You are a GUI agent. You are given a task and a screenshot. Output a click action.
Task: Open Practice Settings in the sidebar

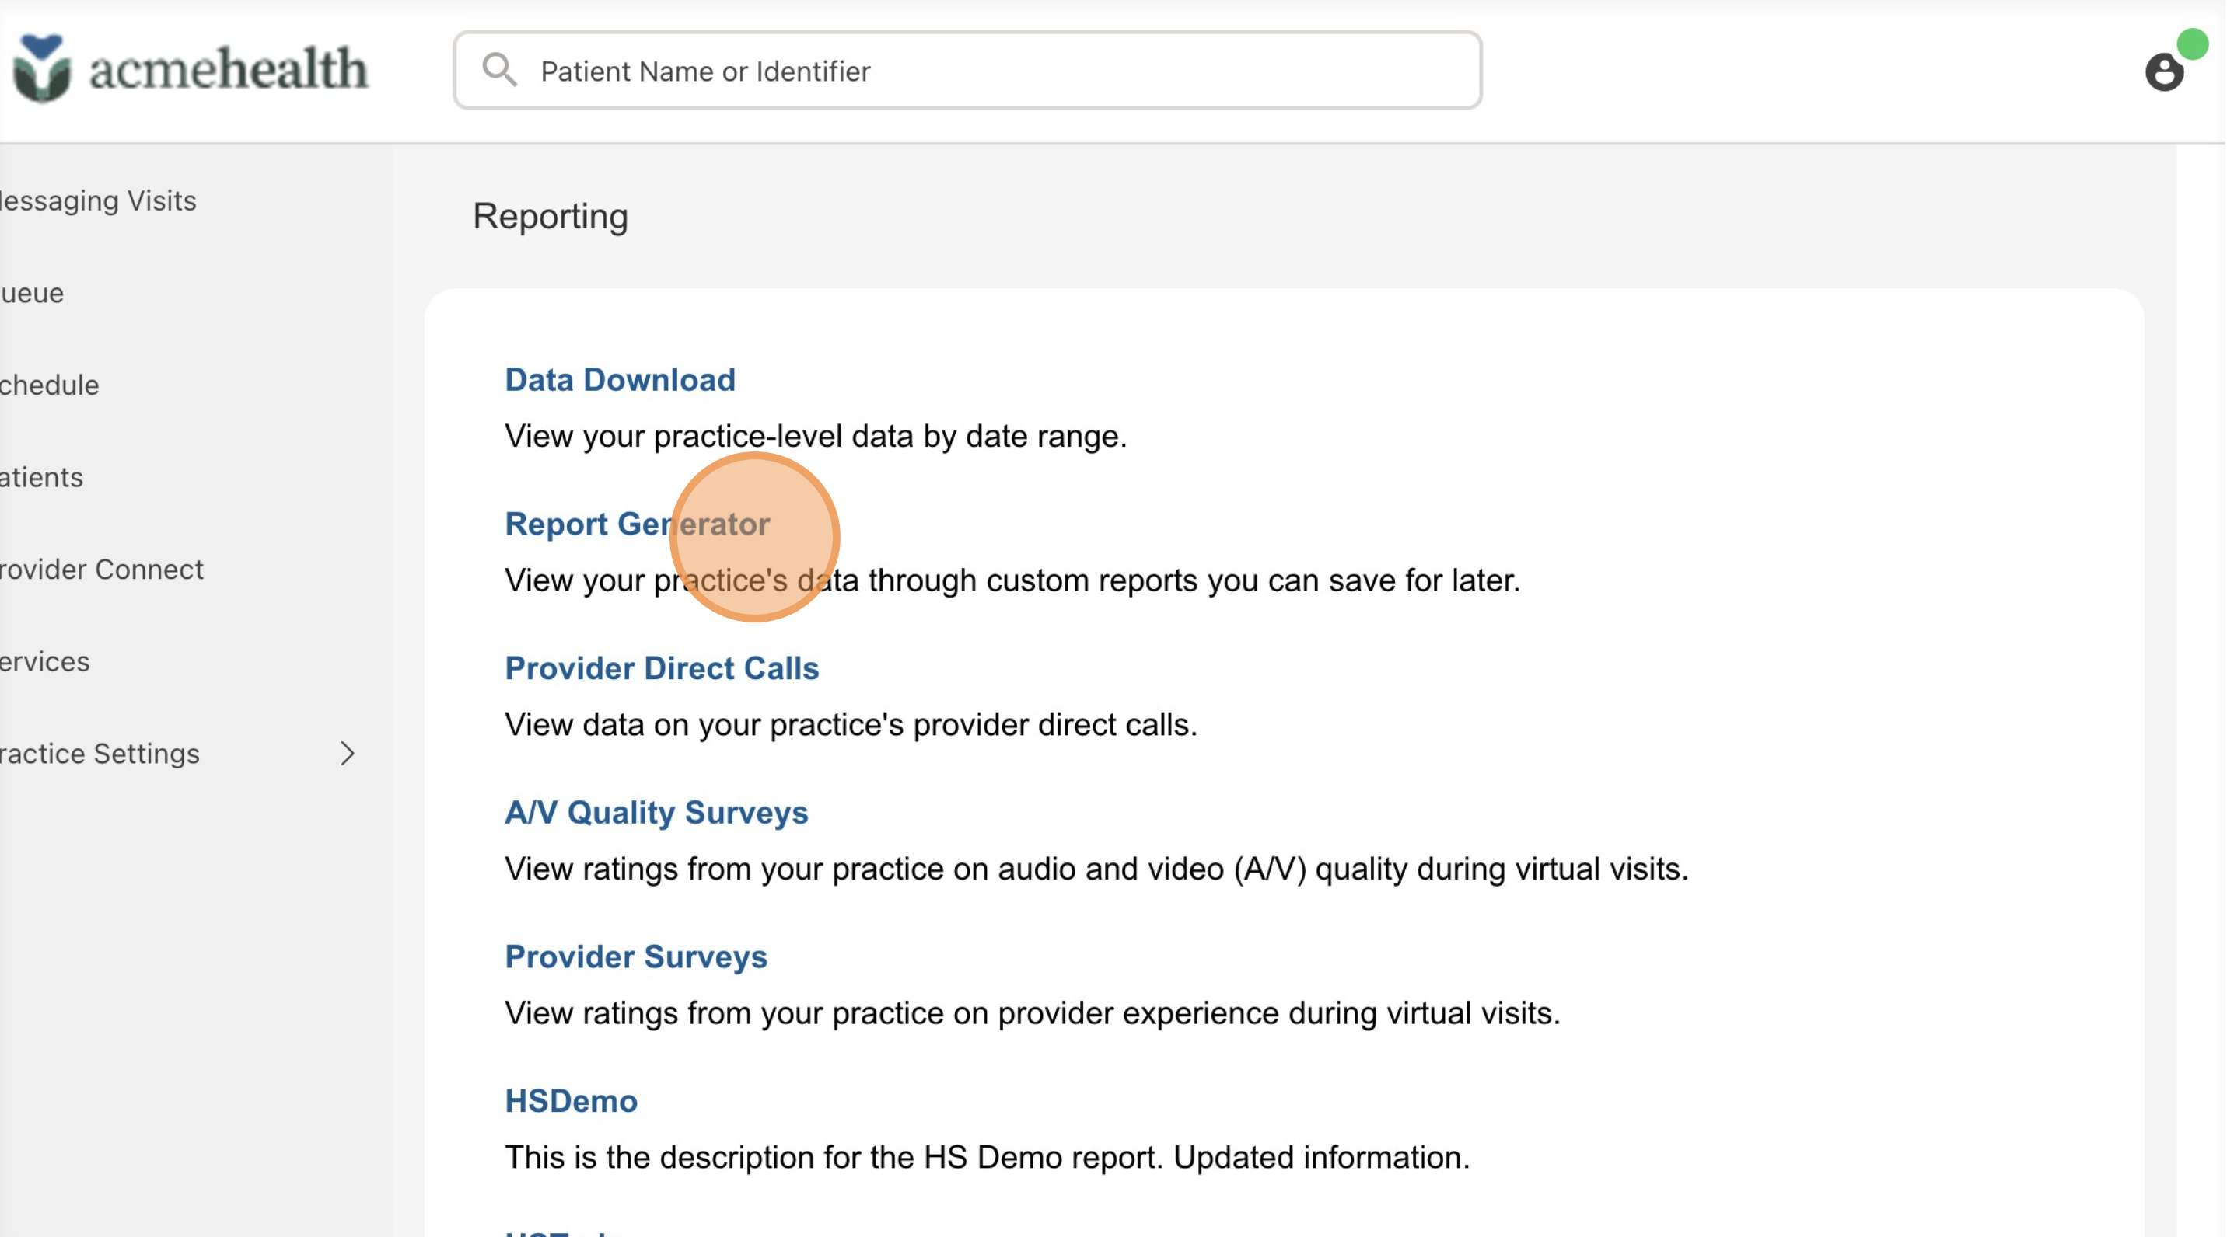[x=100, y=754]
